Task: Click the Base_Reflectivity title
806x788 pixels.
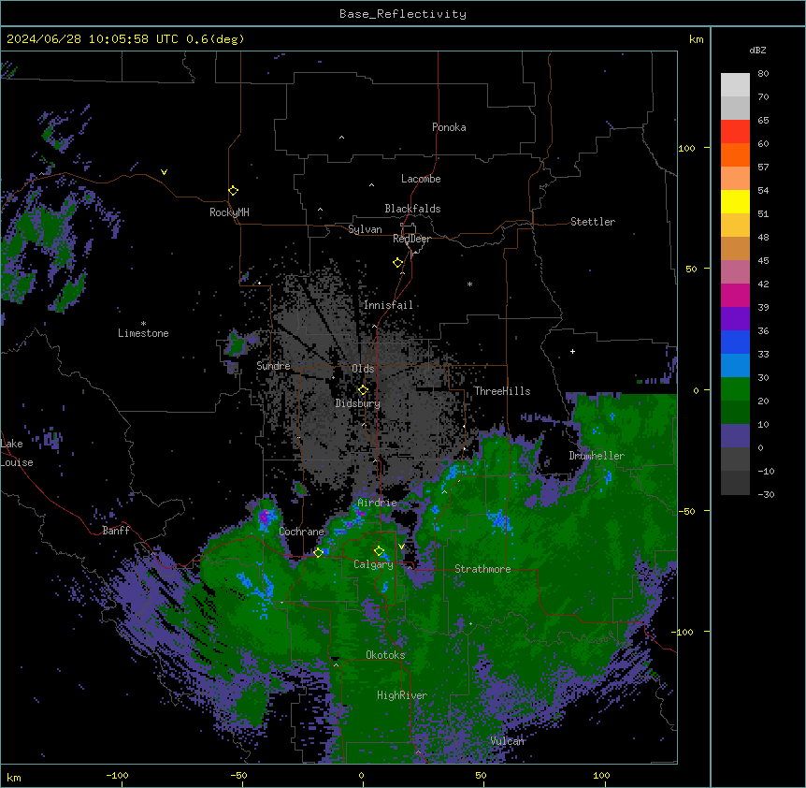Action: 403,14
